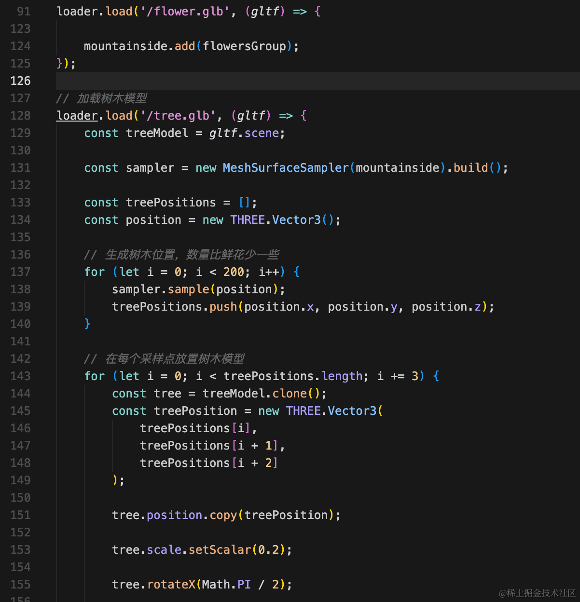Click 'treePositions[i + 1],' line
580x602 pixels.
point(213,446)
